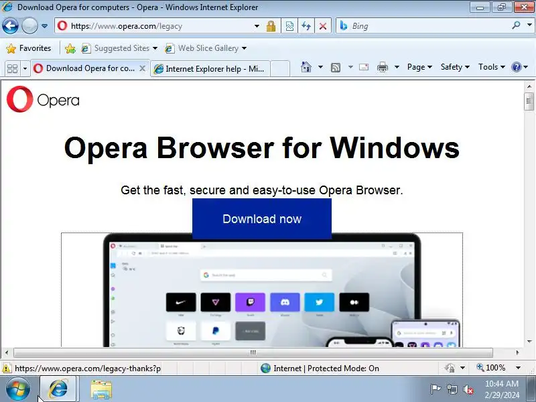Click the network tray icon

click(x=452, y=389)
